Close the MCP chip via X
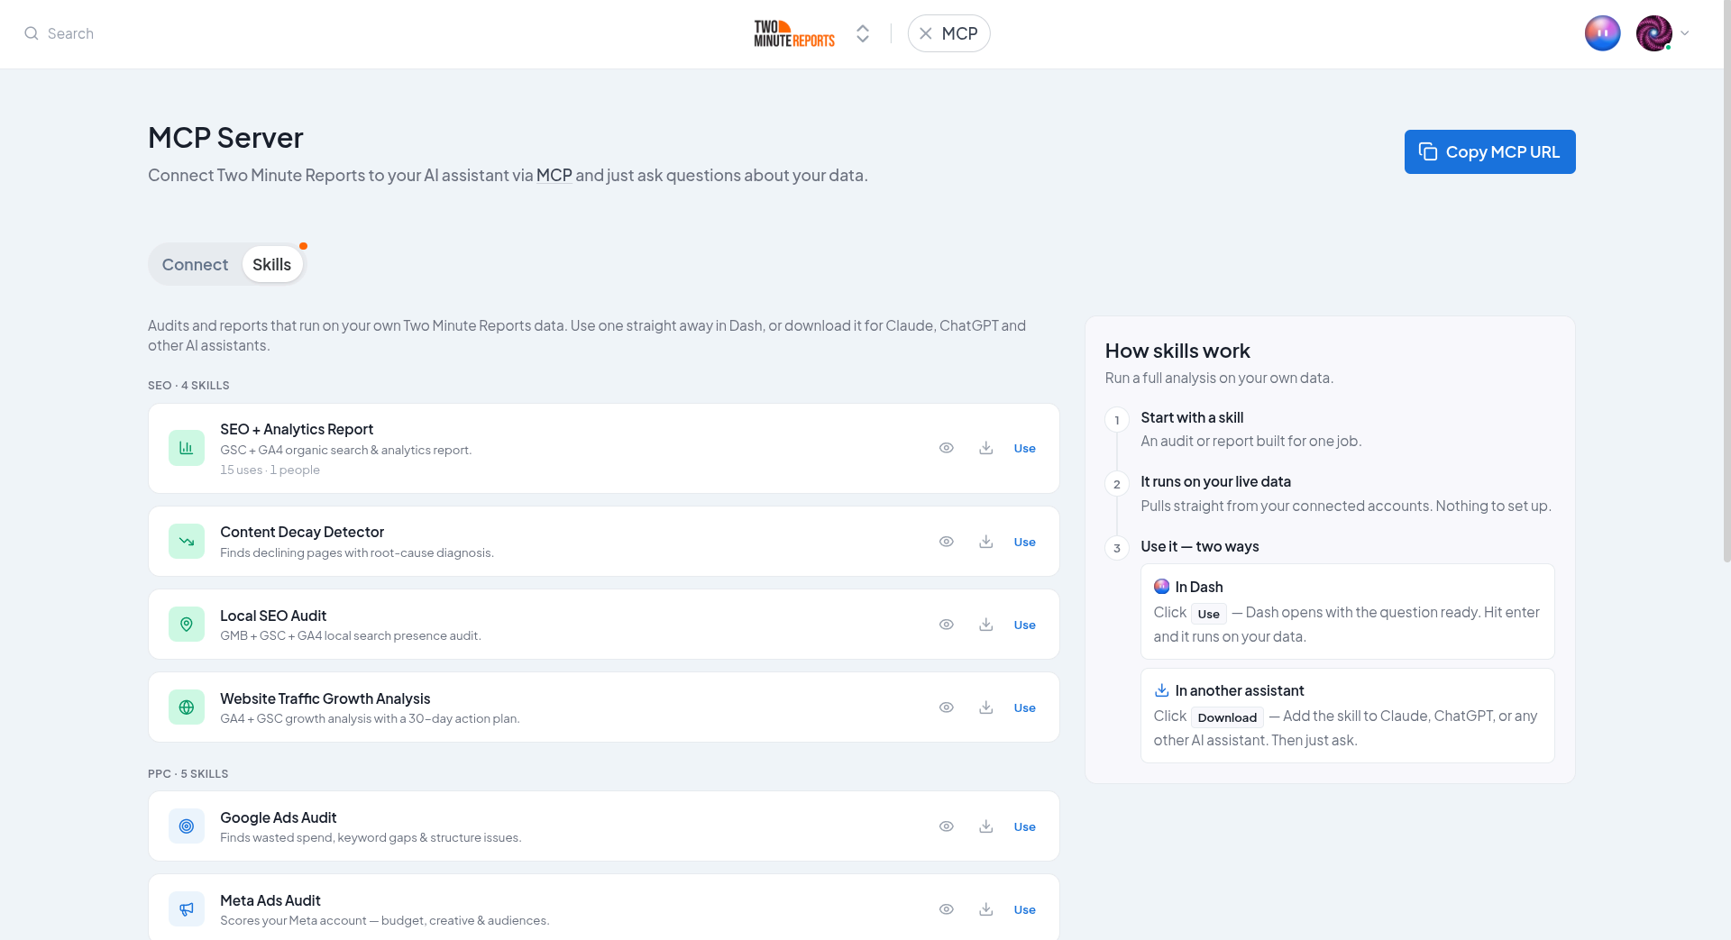The height and width of the screenshot is (940, 1731). pos(926,33)
